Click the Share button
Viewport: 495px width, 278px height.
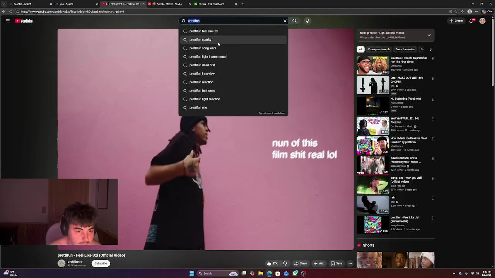point(300,263)
